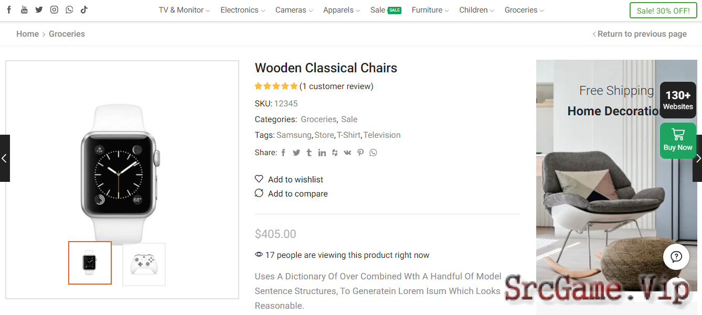Expand the Electronics dropdown menu
Viewport: 702px width, 315px height.
[x=242, y=10]
